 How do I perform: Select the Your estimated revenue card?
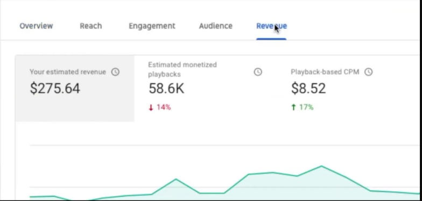[75, 88]
